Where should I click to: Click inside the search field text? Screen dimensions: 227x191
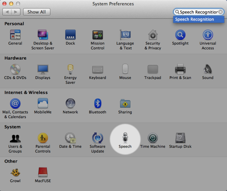coord(199,12)
